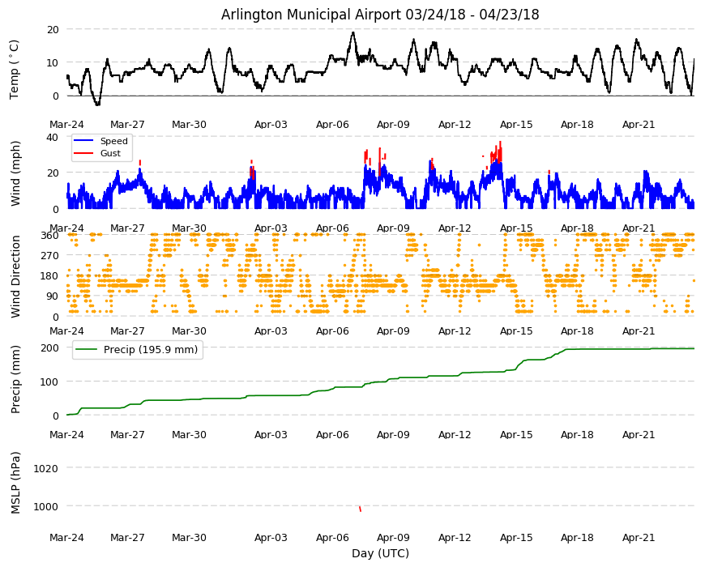Click the Apr-09 tick label under precipitation chart
Viewport: 705px width, 567px height.
[x=393, y=434]
